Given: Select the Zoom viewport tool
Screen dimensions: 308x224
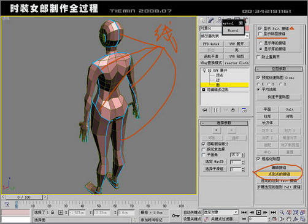Looking at the screenshot, I should [282, 212].
